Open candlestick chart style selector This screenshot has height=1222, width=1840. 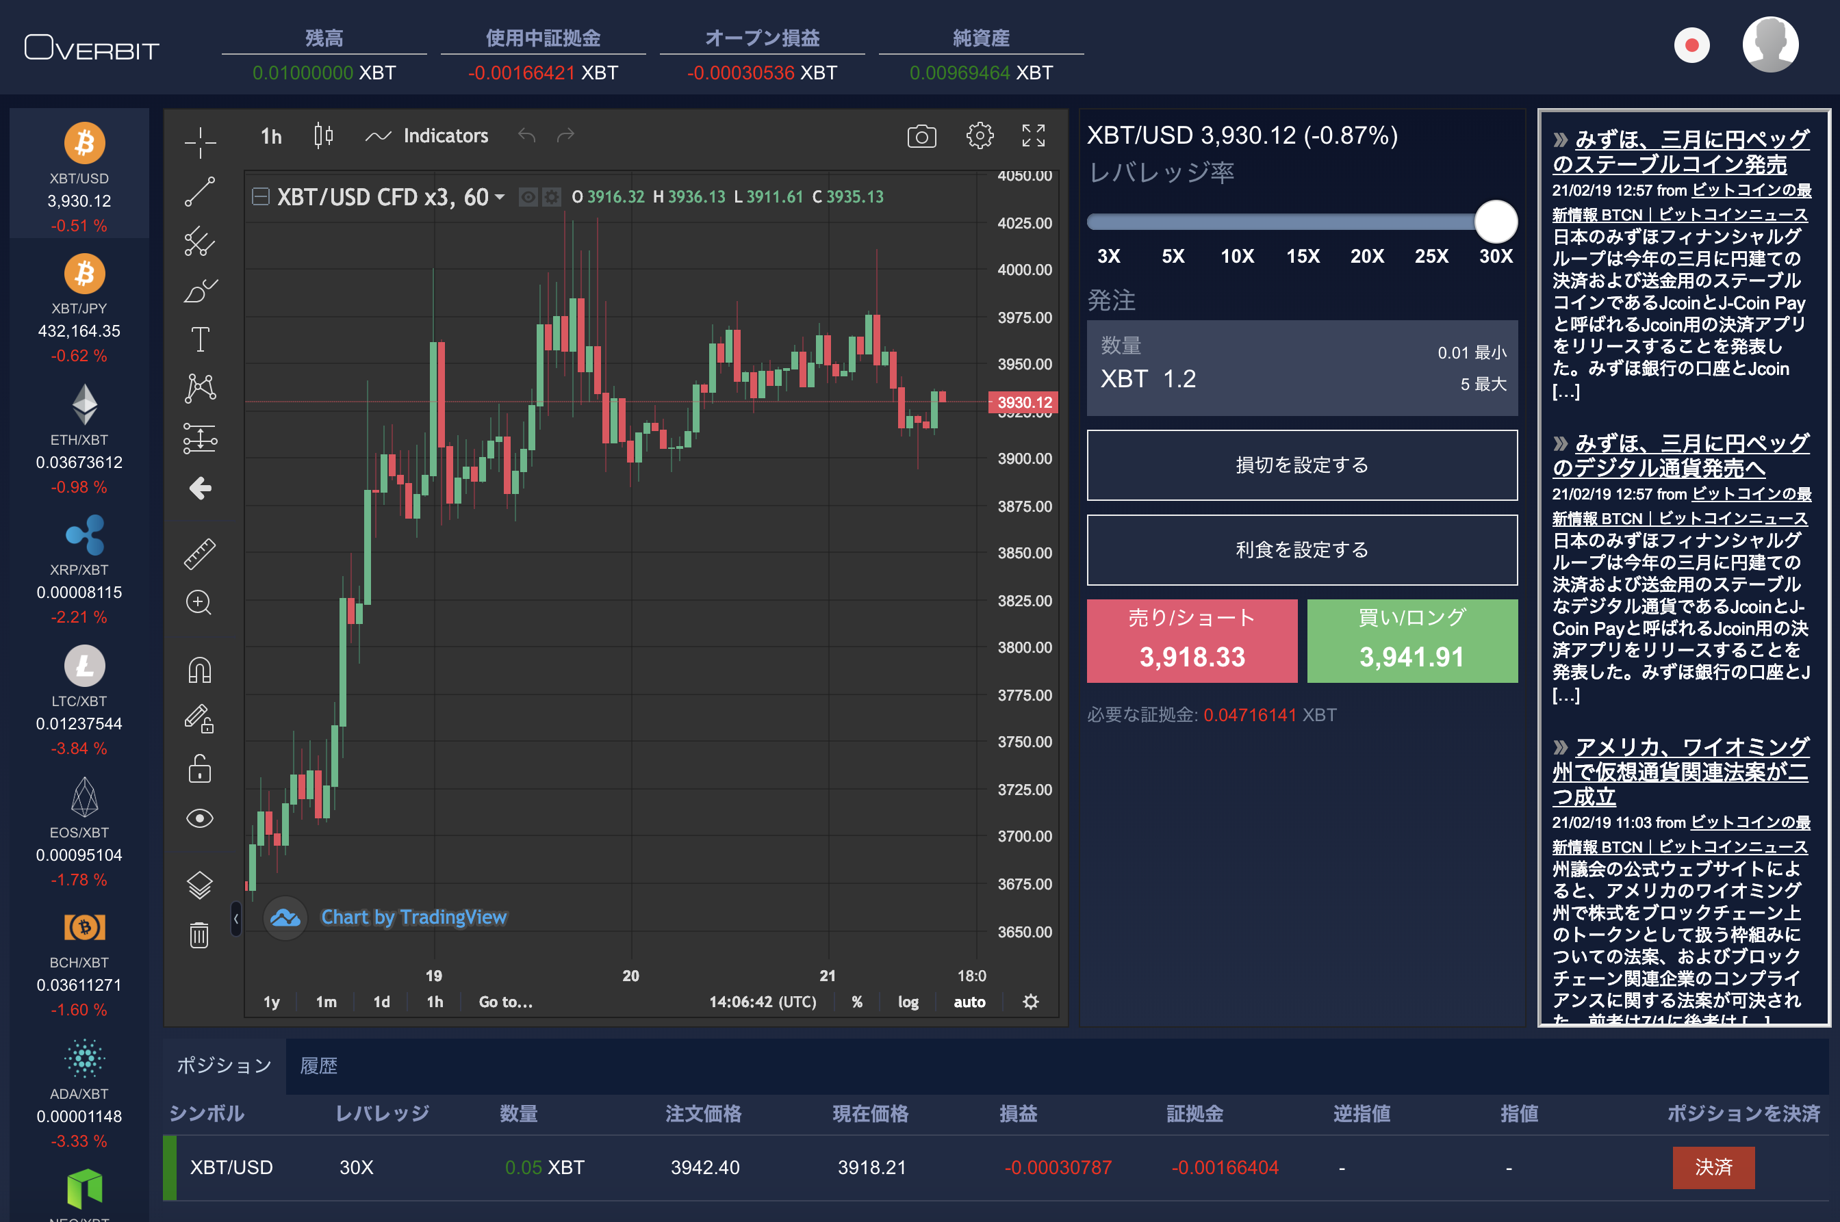[x=324, y=135]
